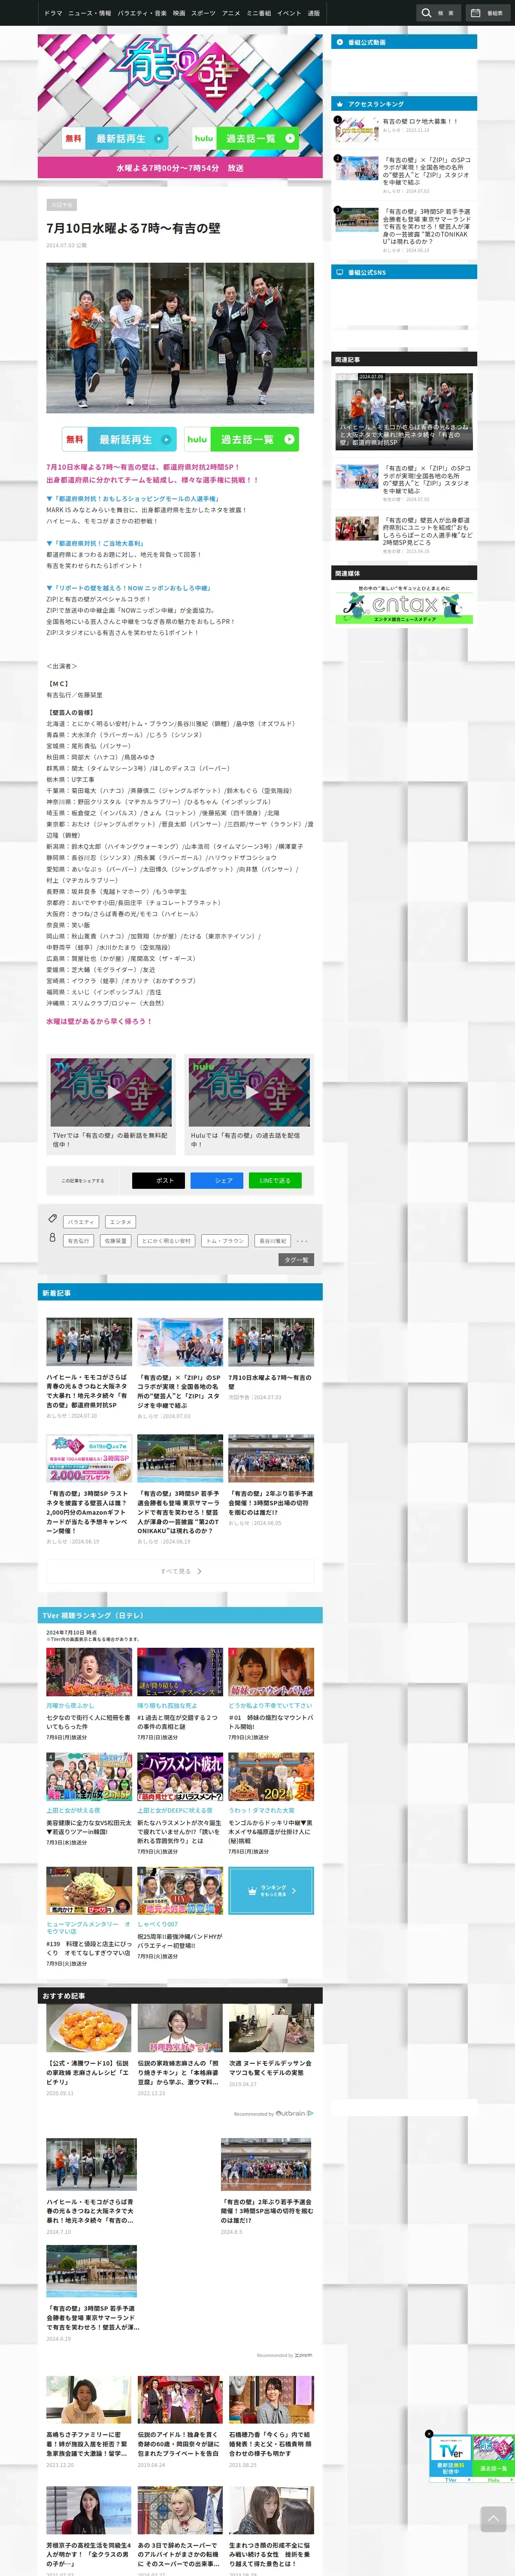
Task: Click text 水曜は壁があるから早く帰ろう！
Action: click(x=99, y=1021)
